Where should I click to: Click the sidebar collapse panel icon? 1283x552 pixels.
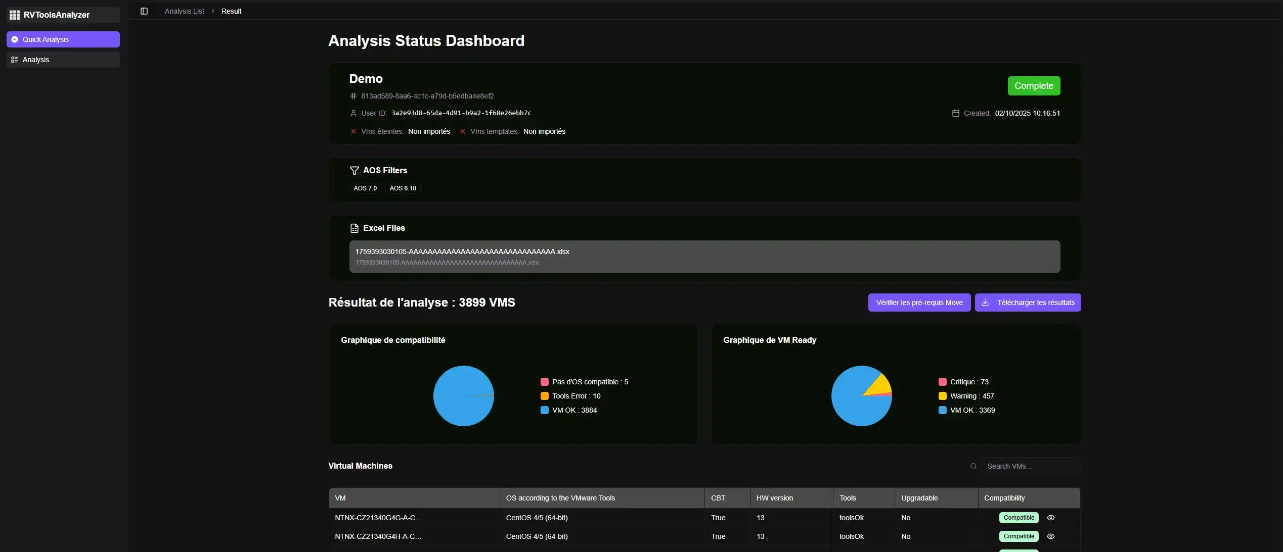point(144,11)
